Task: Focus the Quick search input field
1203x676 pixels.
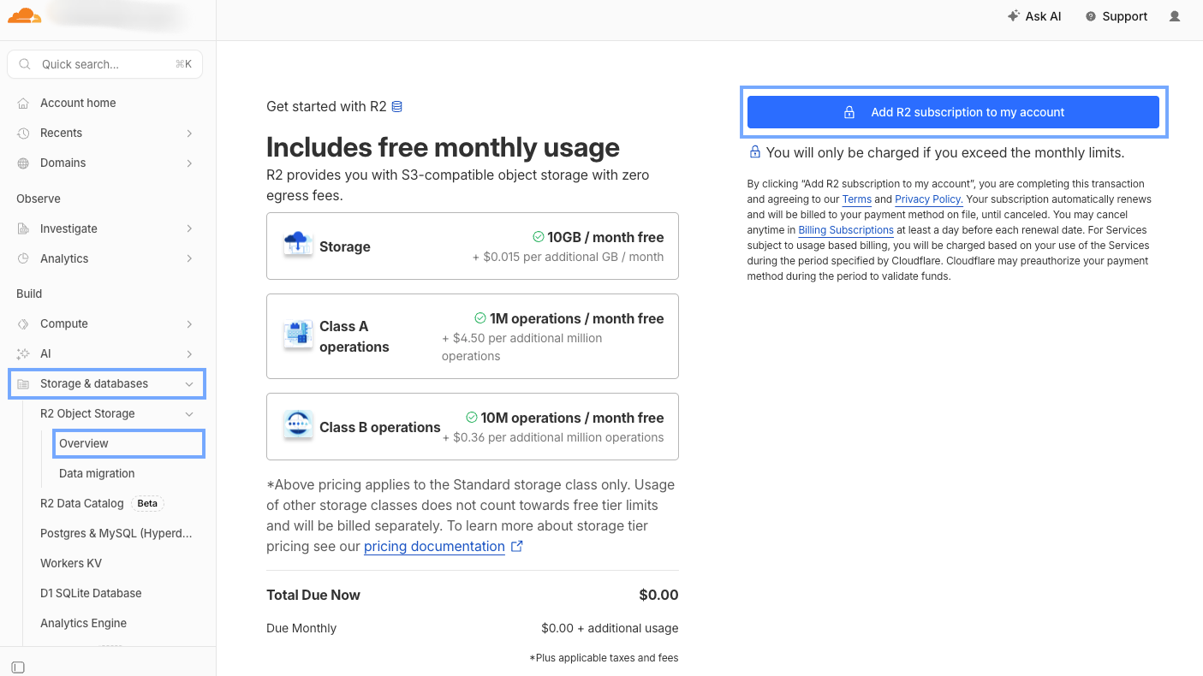Action: click(105, 64)
